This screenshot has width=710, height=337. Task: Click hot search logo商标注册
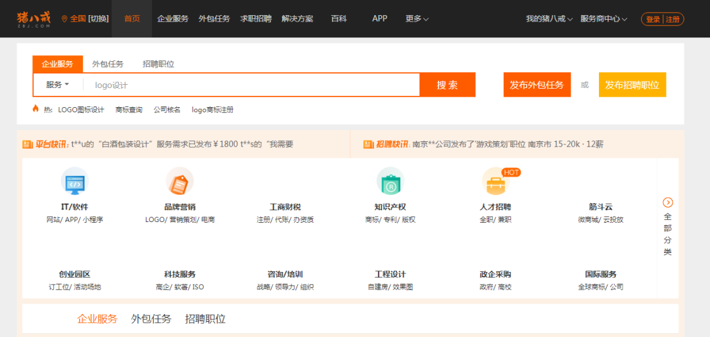point(213,110)
